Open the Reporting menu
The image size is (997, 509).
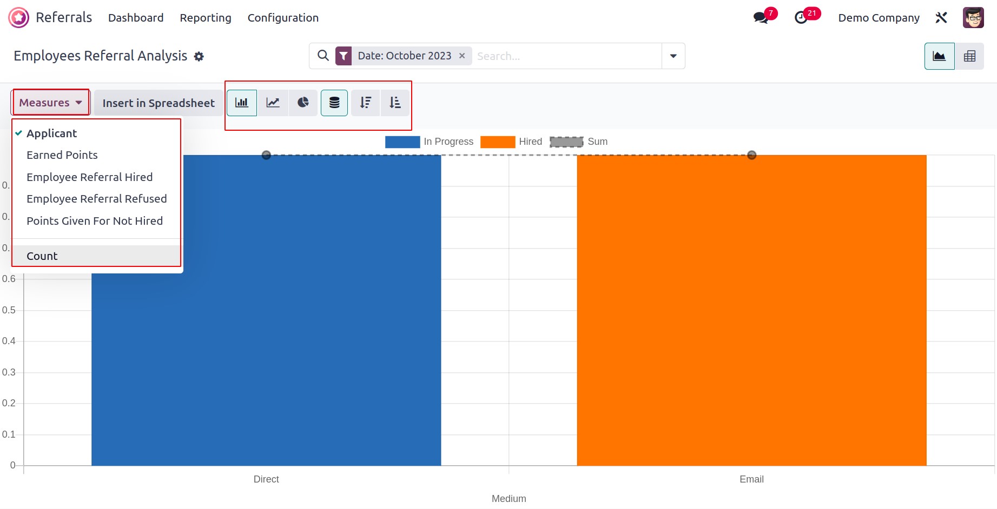[206, 18]
